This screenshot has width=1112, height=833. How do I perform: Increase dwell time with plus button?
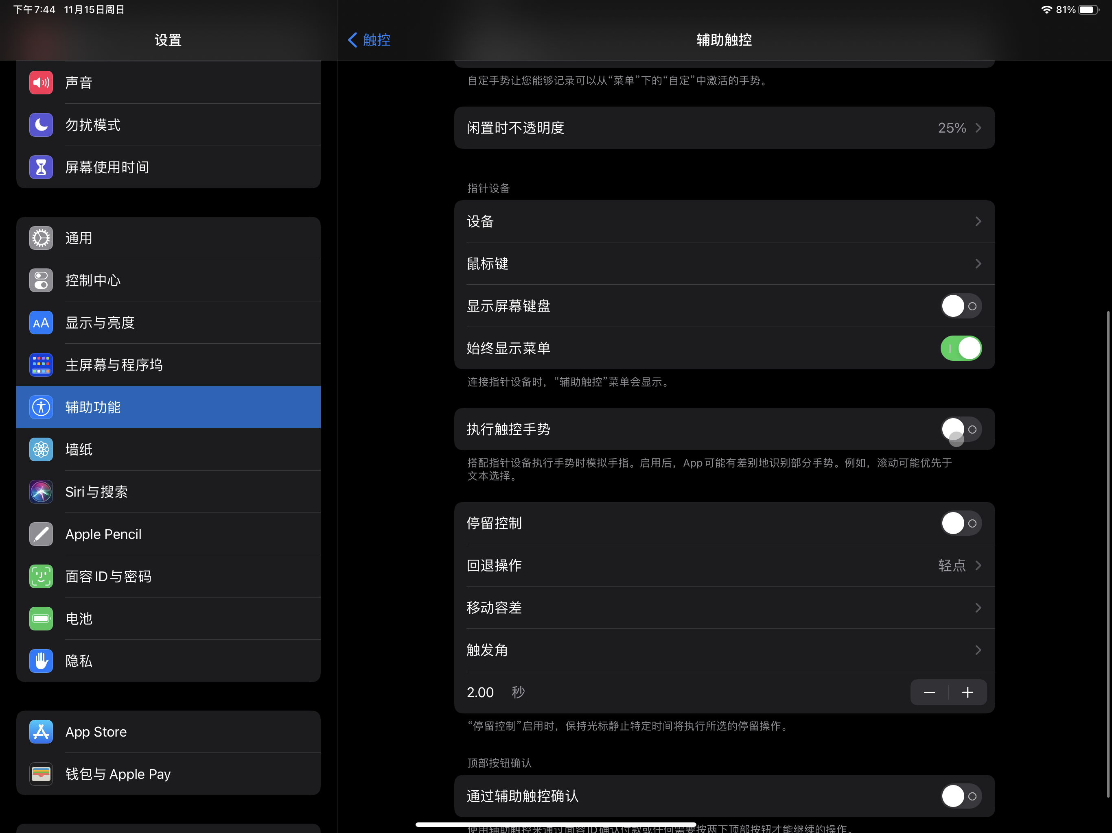[x=967, y=692]
